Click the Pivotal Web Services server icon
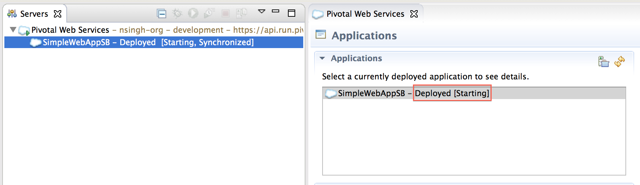The width and height of the screenshot is (640, 185). click(24, 31)
